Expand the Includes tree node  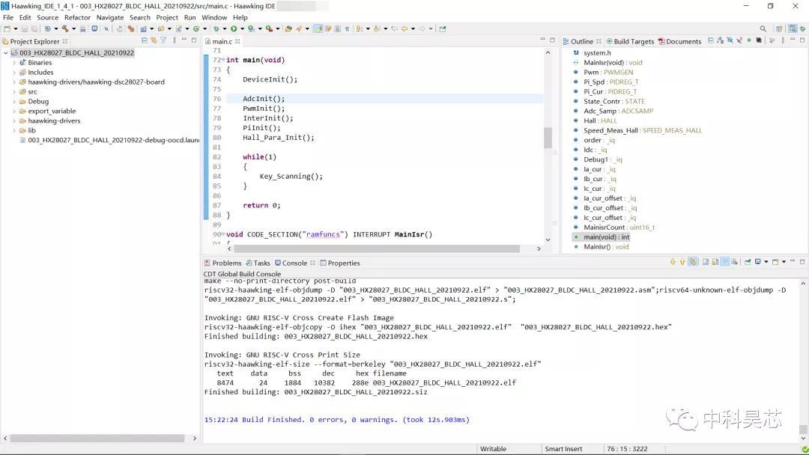click(14, 72)
